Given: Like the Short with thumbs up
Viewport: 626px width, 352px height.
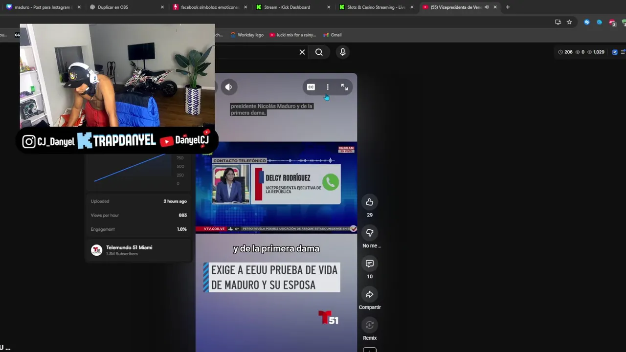Looking at the screenshot, I should 370,202.
